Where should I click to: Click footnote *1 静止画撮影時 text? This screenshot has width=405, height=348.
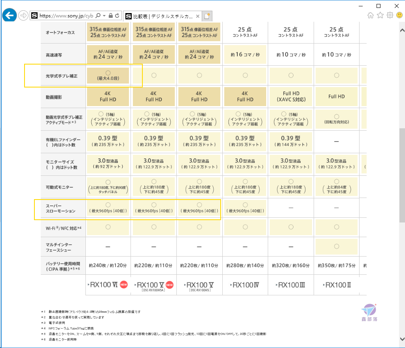click(x=95, y=312)
